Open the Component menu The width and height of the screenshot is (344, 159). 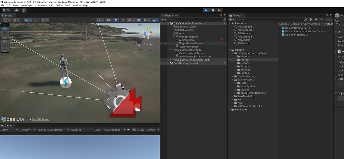(41, 5)
